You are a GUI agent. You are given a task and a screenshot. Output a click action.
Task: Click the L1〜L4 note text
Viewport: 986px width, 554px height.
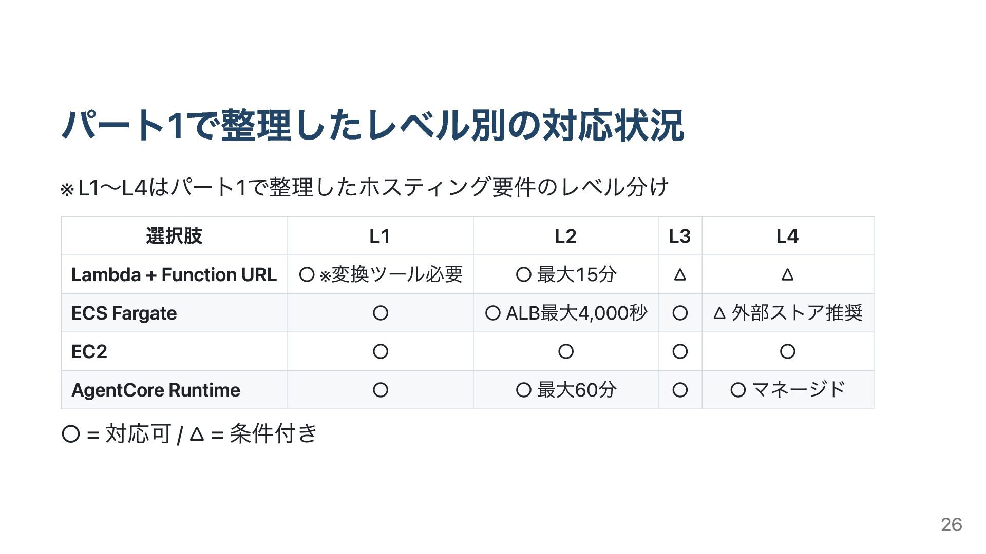[x=365, y=187]
